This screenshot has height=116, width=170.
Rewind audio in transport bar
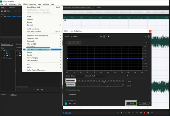coord(133,113)
